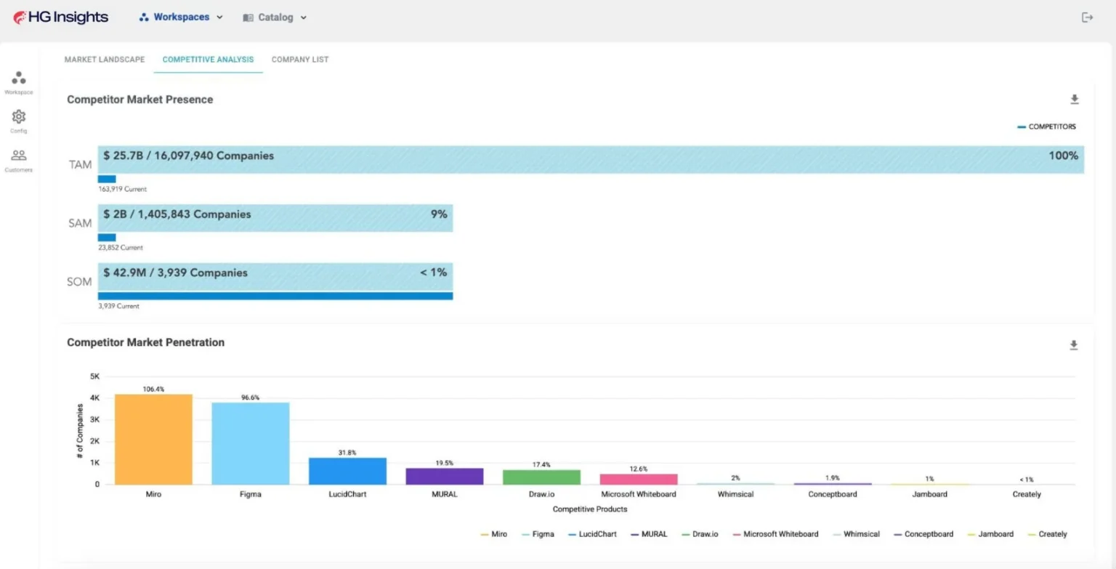Toggle Whimsical in the chart legend
Viewport: 1116px width, 569px height.
[x=856, y=534]
